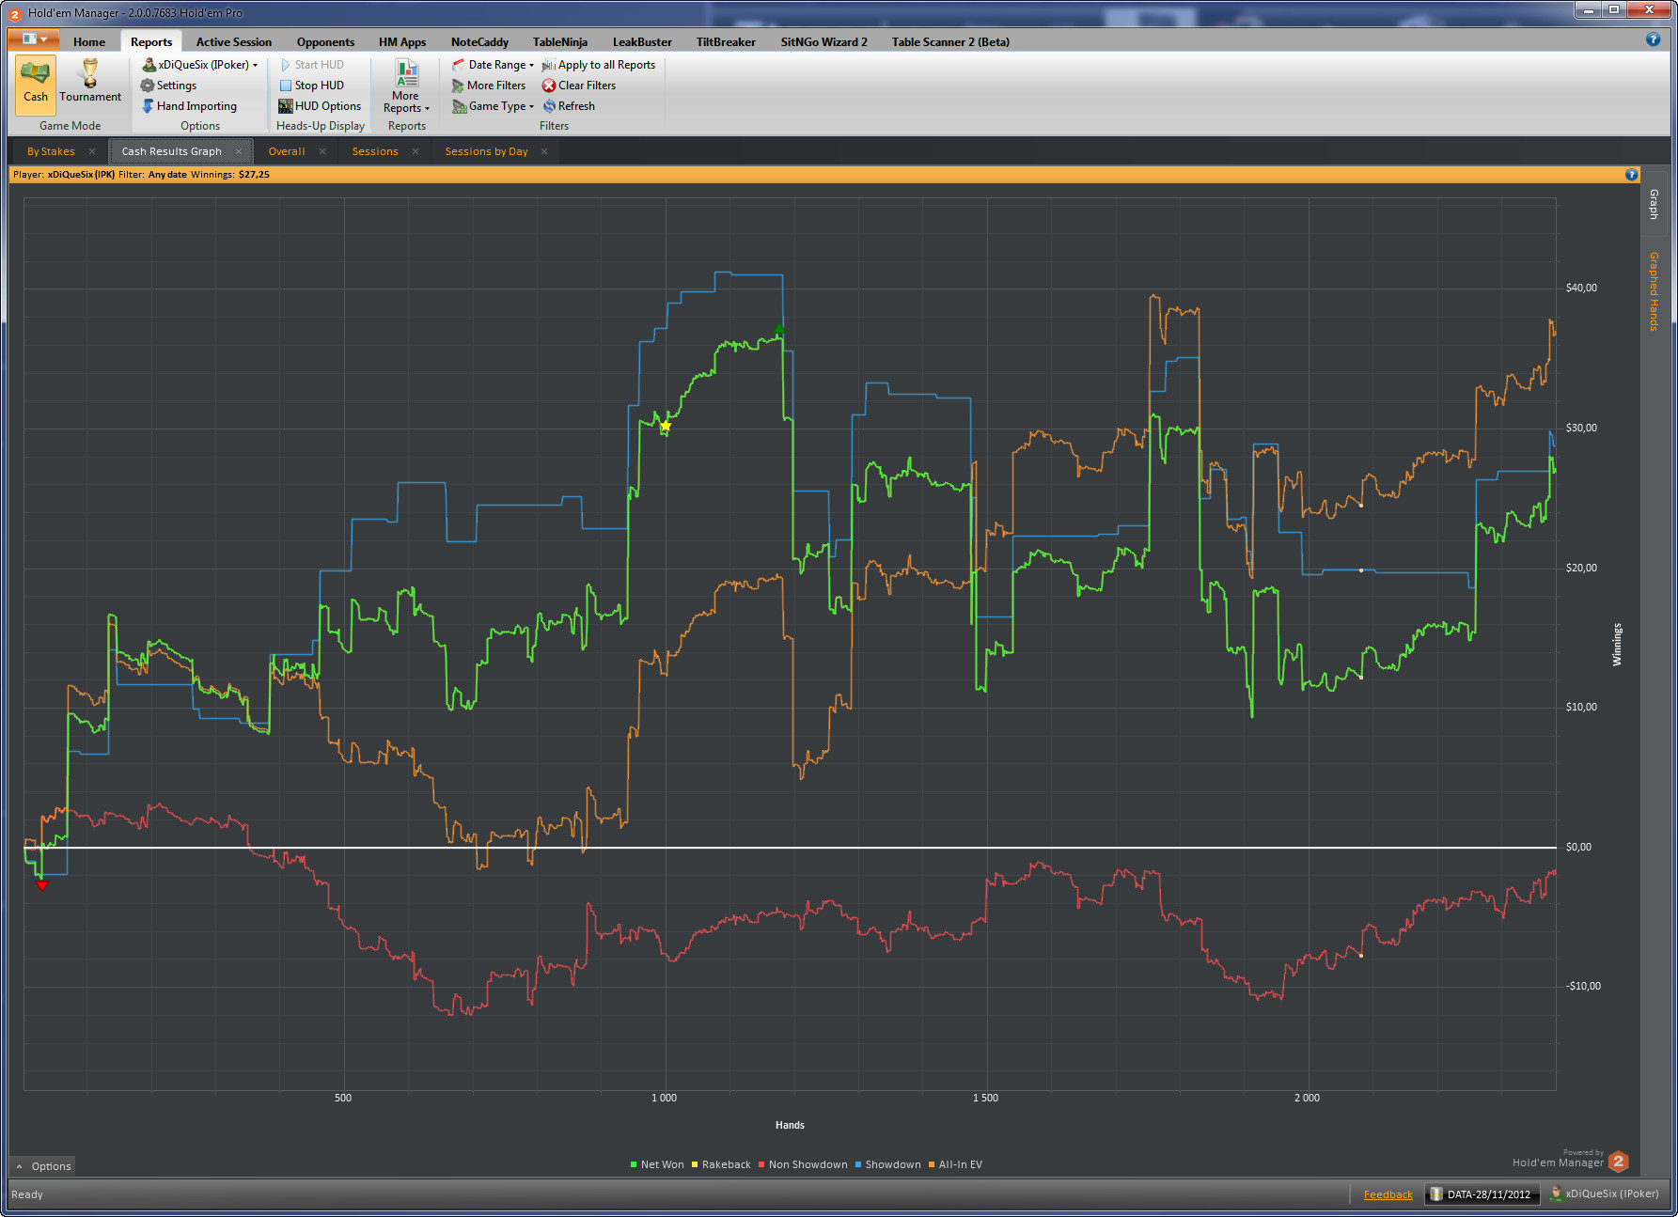The width and height of the screenshot is (1678, 1217).
Task: Click yellow star marker on graph
Action: (666, 426)
